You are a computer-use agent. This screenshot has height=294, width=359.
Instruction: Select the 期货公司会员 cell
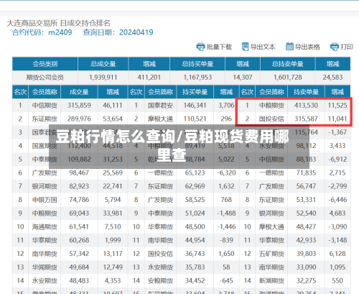[45, 78]
